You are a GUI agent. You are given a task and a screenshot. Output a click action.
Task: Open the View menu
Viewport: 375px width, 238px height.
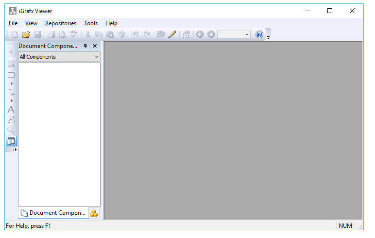31,23
